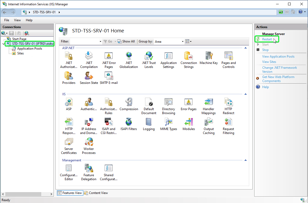Open the Providers feature
Viewport: 308px width, 203px height.
click(x=69, y=78)
